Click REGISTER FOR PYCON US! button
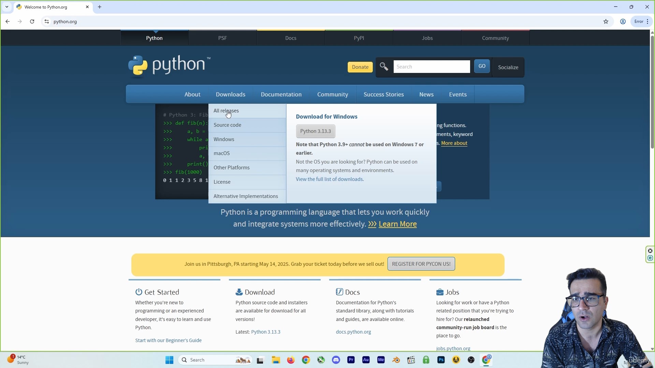655x368 pixels. coord(421,264)
